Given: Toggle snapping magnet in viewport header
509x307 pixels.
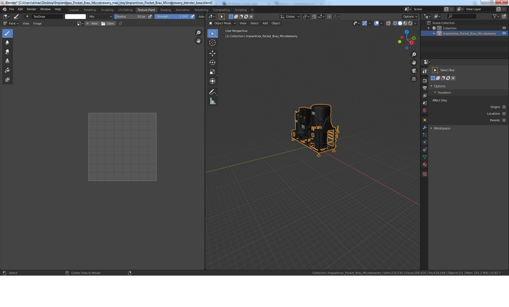Looking at the screenshot, I should pyautogui.click(x=314, y=16).
